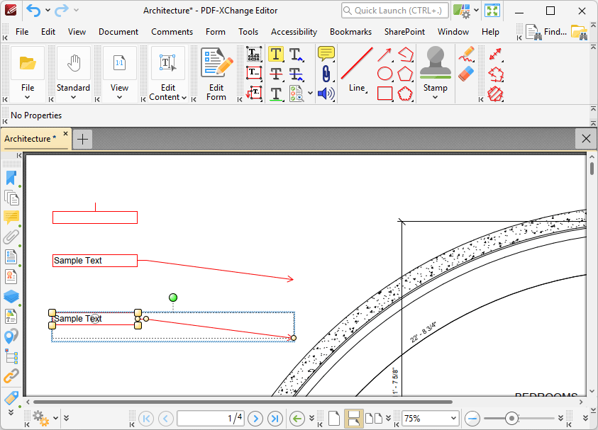Open the View toolbar dropdown
The width and height of the screenshot is (598, 430).
119,97
